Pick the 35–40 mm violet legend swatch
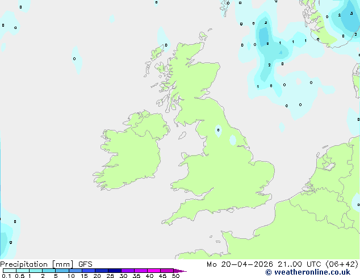Screen dimensions: 360x278 click(140, 271)
